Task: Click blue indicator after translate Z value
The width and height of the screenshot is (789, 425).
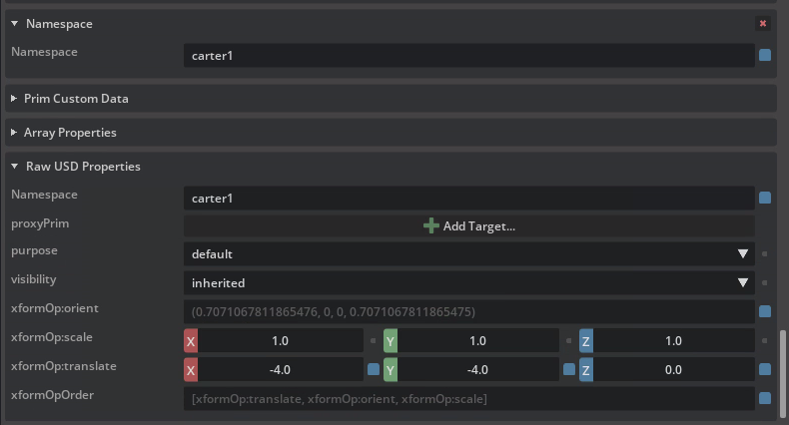Action: [765, 369]
